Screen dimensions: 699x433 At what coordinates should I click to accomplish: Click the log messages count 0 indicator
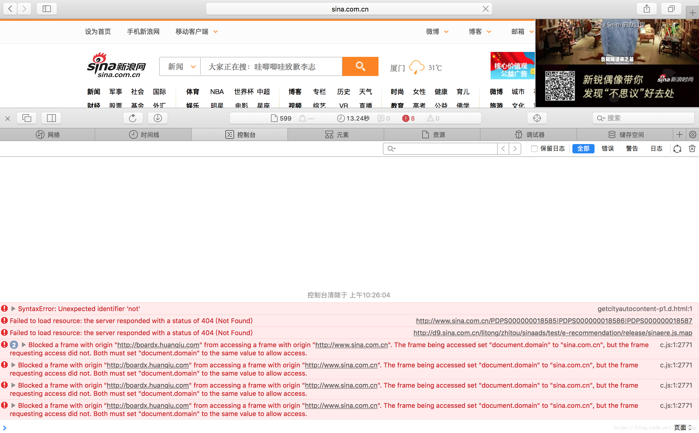coord(384,118)
